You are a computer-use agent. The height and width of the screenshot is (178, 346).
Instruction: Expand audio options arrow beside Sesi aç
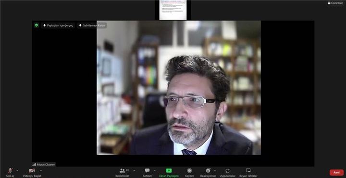click(x=17, y=170)
